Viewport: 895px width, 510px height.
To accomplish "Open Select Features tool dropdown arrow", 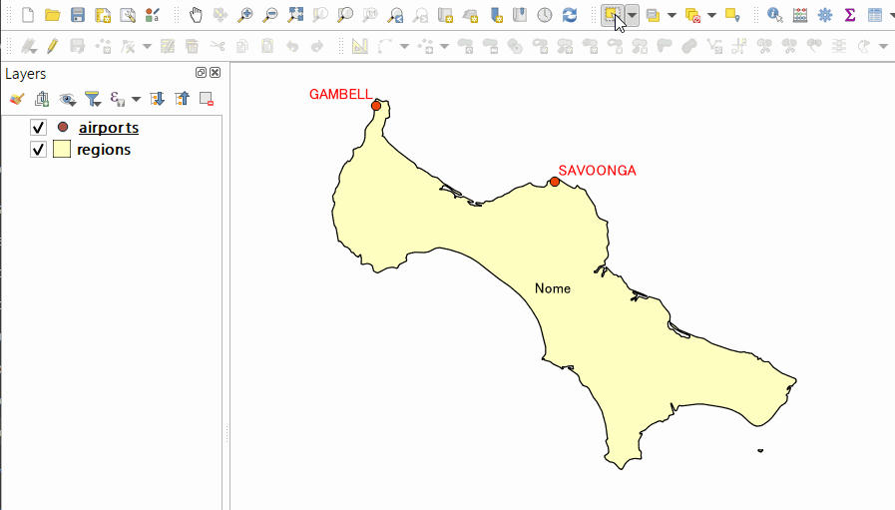I will (x=632, y=15).
